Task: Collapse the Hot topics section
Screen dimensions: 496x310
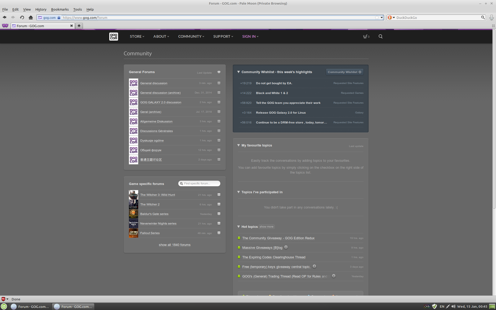Action: tap(239, 227)
